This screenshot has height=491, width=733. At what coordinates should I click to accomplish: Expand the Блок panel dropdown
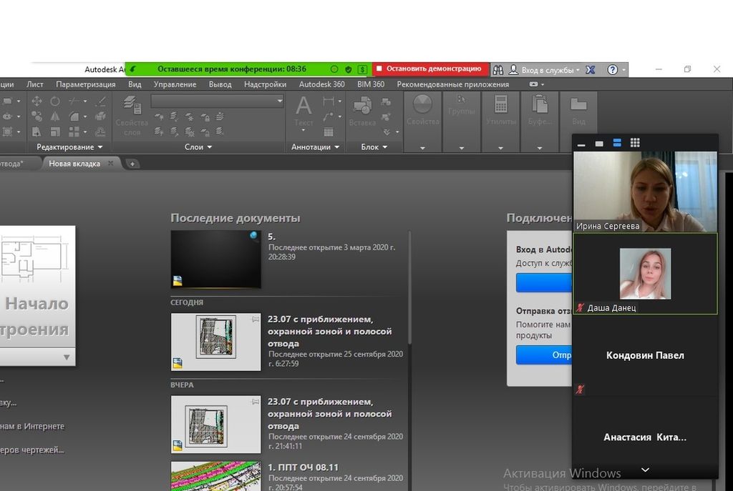pos(374,147)
